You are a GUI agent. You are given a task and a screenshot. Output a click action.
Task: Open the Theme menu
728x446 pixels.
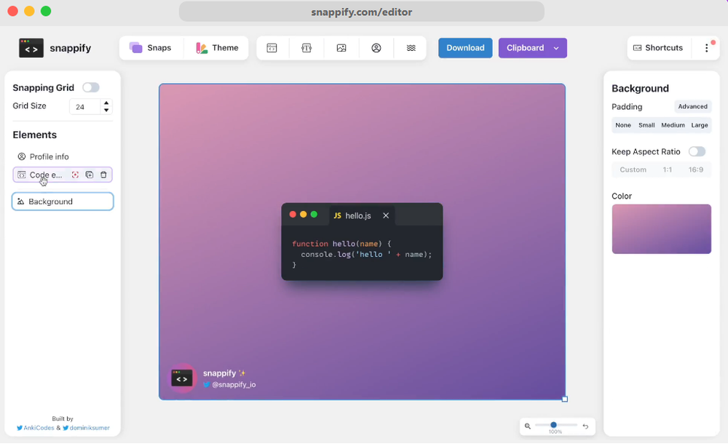216,48
